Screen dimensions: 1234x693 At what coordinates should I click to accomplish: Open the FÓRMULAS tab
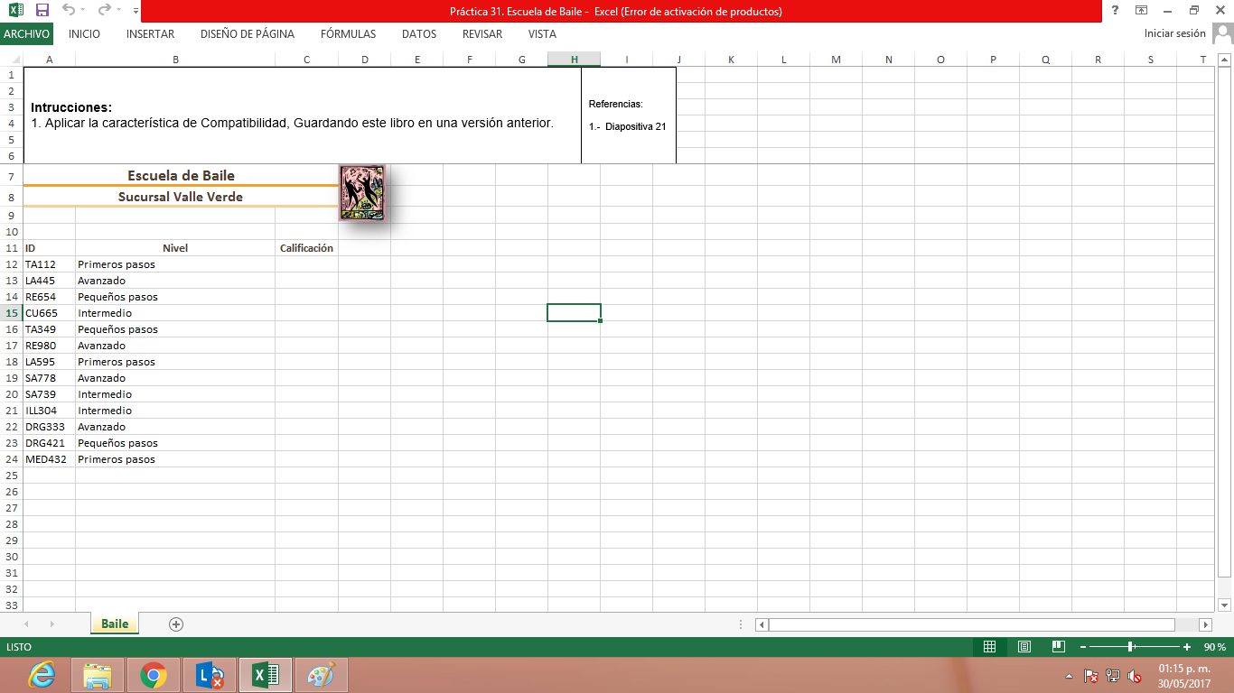(x=348, y=34)
